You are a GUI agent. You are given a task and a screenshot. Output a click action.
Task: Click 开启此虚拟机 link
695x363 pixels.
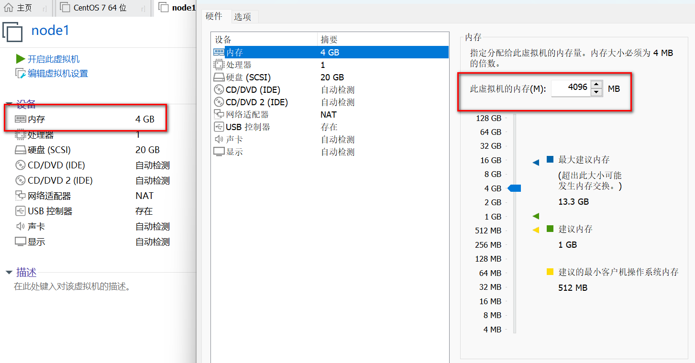coord(53,59)
